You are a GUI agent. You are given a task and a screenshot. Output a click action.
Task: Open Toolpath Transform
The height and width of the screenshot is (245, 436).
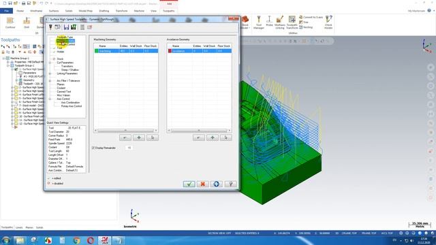[292, 22]
